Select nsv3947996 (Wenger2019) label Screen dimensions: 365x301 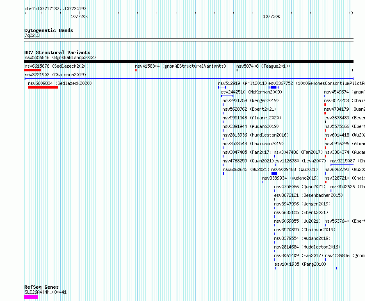tap(302, 204)
